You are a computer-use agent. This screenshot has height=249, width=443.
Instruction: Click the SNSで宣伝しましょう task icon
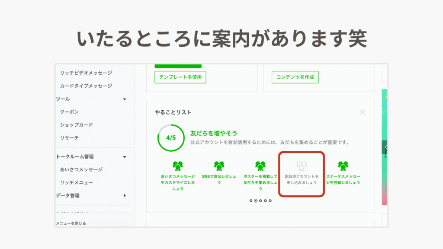click(219, 166)
